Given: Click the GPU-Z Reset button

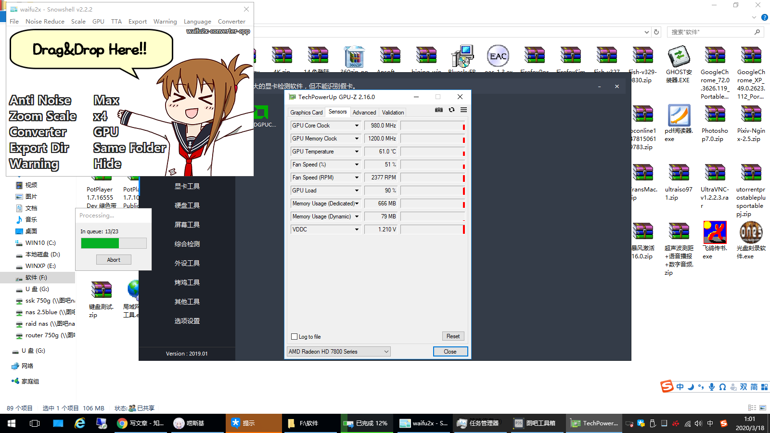Looking at the screenshot, I should pos(453,336).
